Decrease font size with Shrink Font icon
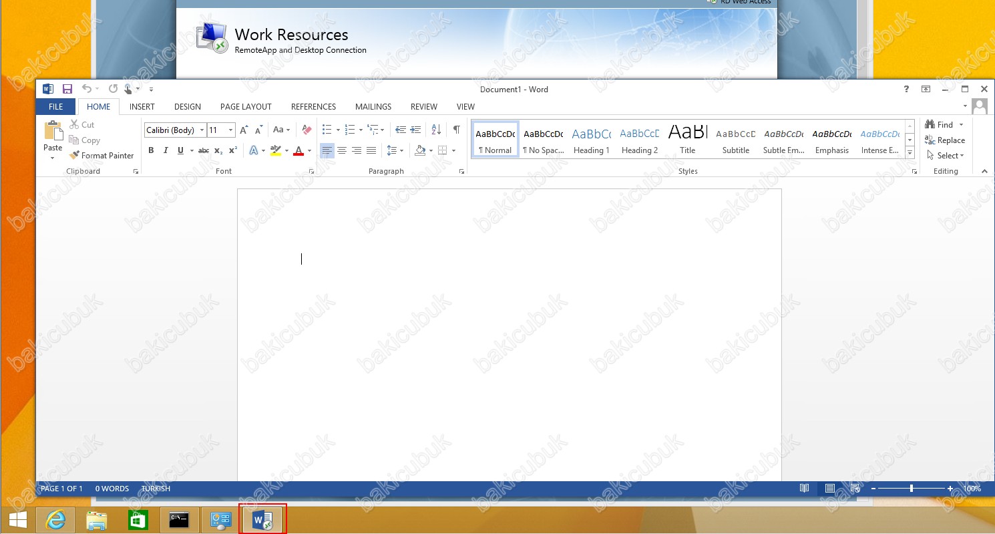 click(258, 130)
